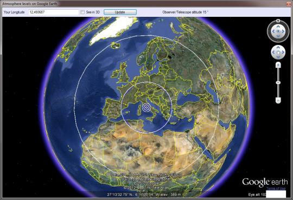
Task: Zoom out with the bottom slider button
Action: tap(278, 101)
